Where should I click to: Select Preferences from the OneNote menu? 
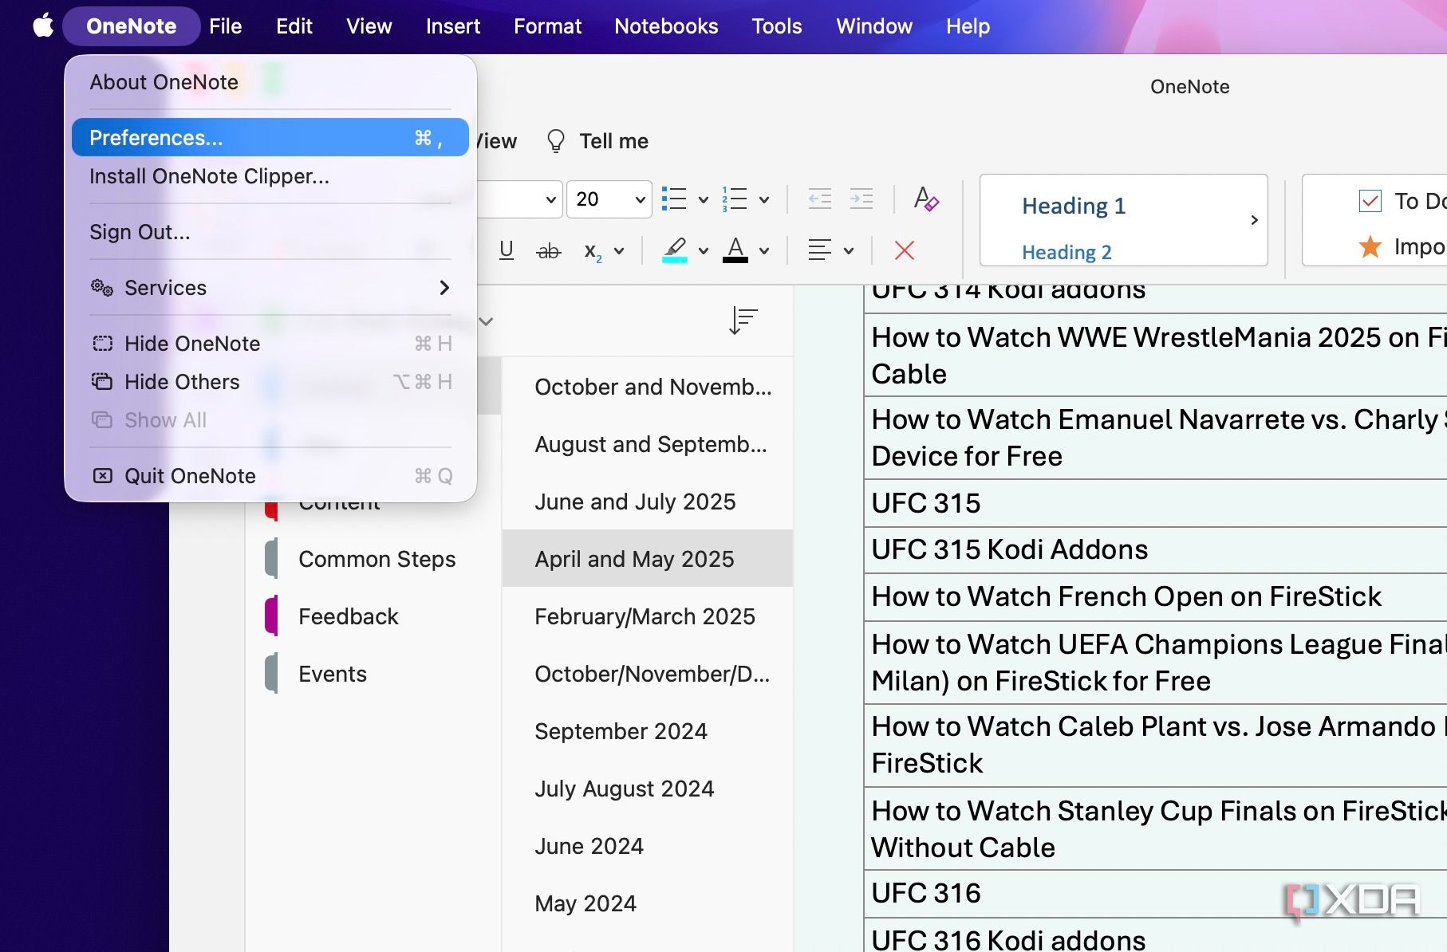pyautogui.click(x=270, y=137)
